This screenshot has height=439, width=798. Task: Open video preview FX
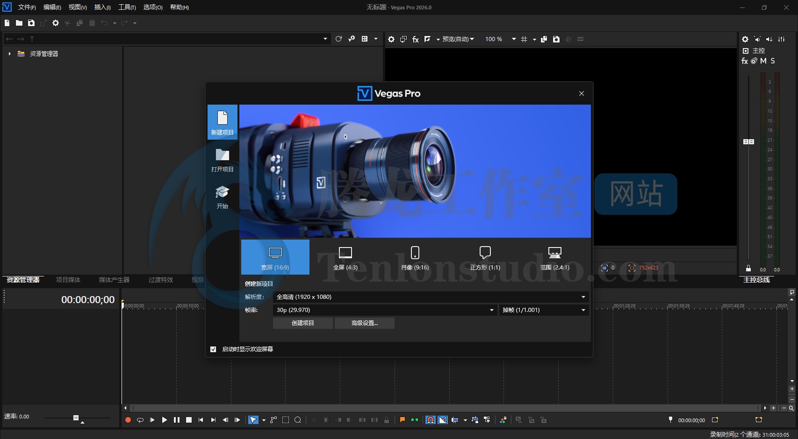[415, 39]
